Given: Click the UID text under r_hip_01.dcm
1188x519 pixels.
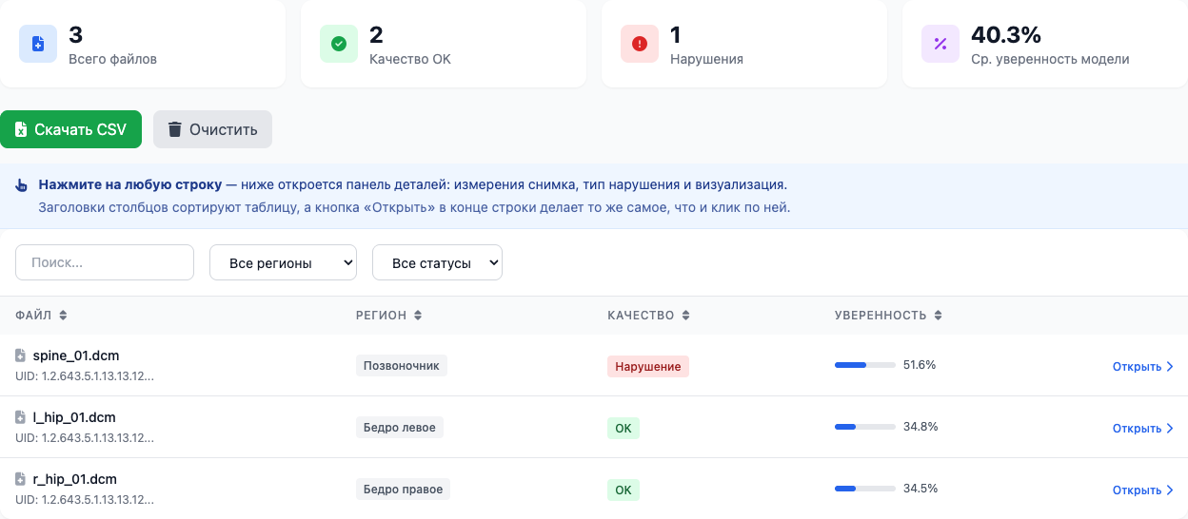Looking at the screenshot, I should tap(85, 499).
